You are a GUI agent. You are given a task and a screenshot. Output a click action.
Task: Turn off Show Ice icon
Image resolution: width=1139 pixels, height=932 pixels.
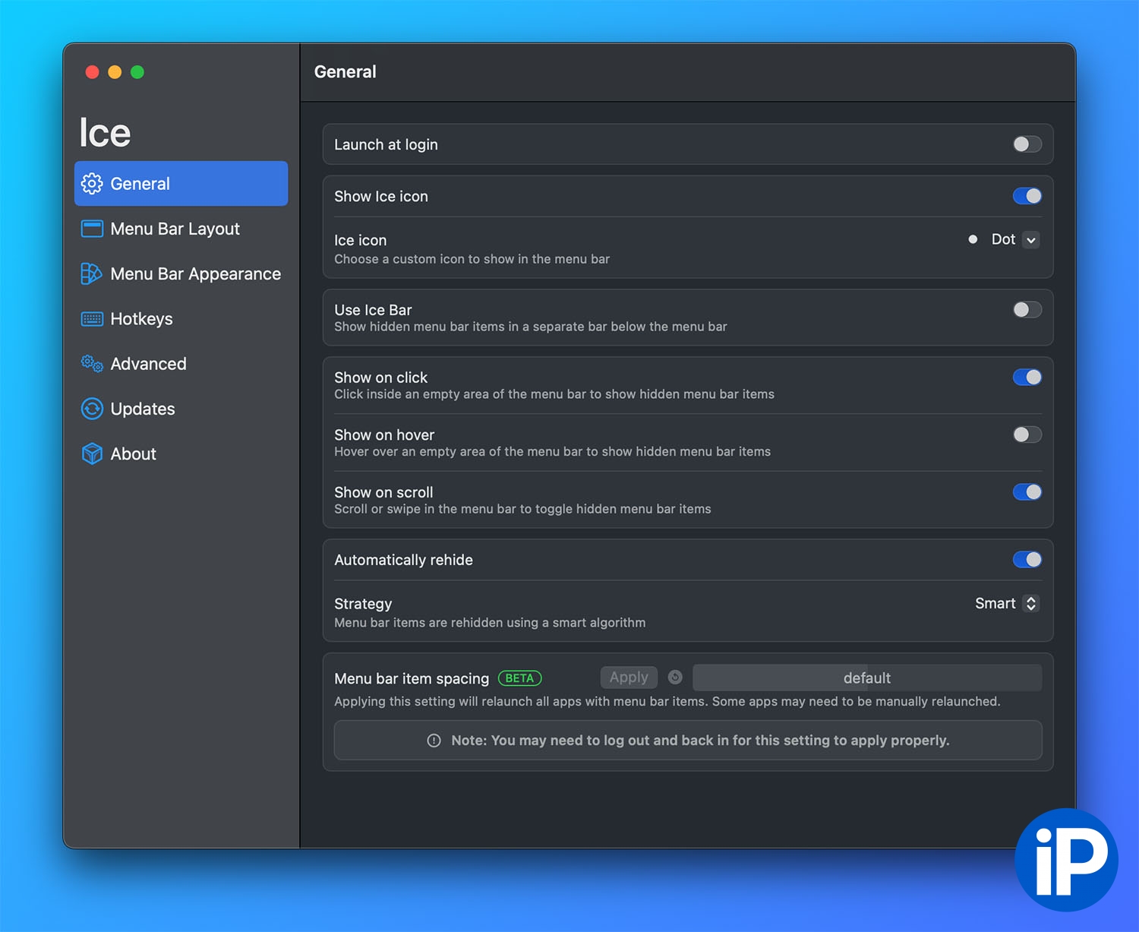(1027, 196)
